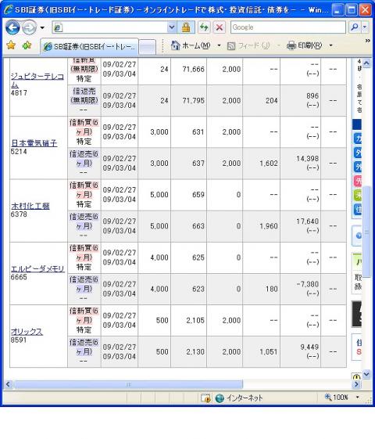Minimize the browser window
This screenshot has width=375, height=439.
click(337, 10)
